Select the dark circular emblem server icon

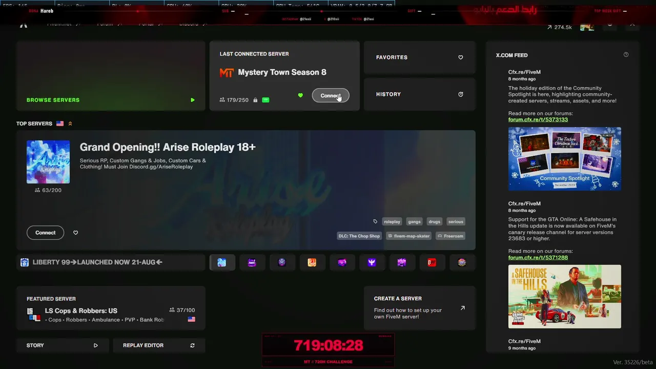click(x=282, y=262)
